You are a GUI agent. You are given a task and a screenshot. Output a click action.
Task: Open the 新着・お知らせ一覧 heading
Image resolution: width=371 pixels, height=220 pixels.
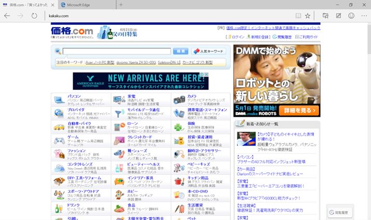(263, 124)
